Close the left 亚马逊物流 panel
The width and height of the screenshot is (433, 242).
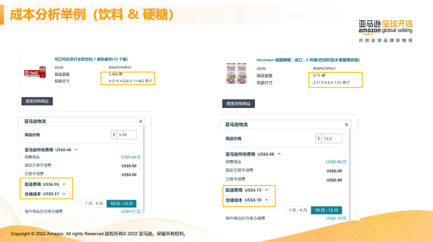[141, 121]
